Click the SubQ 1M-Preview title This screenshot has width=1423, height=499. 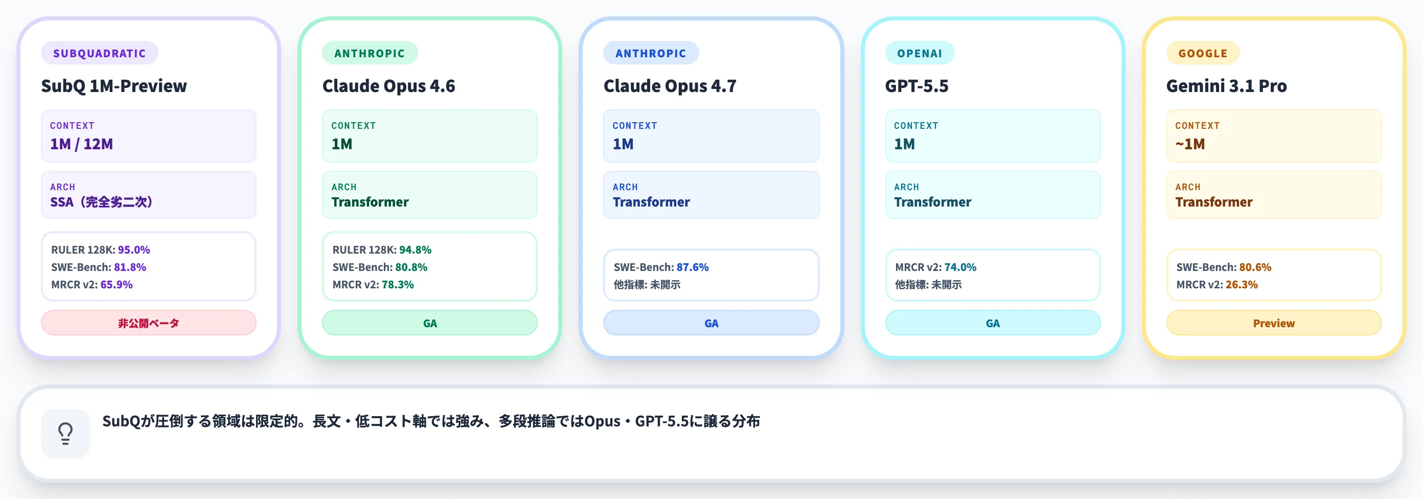coord(114,86)
